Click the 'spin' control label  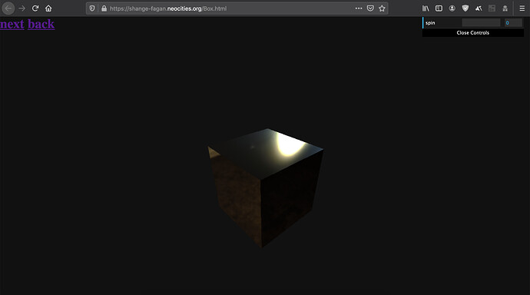point(430,22)
